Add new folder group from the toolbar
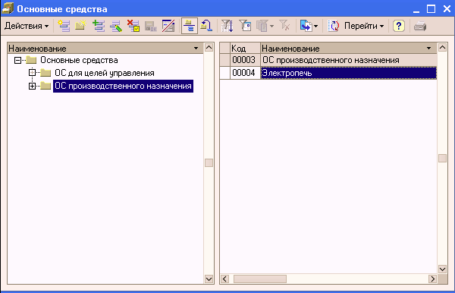Viewport: 455px width, 293px height. click(80, 26)
